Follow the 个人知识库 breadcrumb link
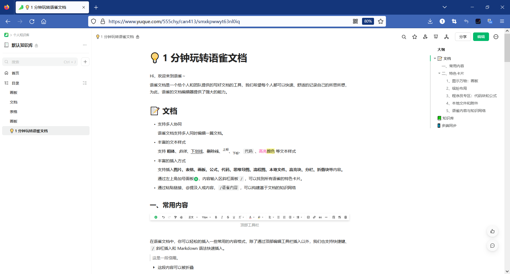 [x=21, y=35]
